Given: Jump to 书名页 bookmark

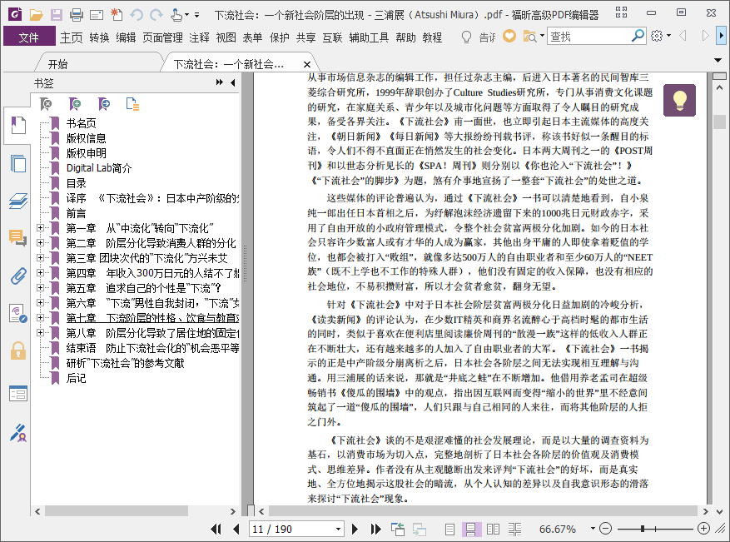Looking at the screenshot, I should (x=81, y=123).
